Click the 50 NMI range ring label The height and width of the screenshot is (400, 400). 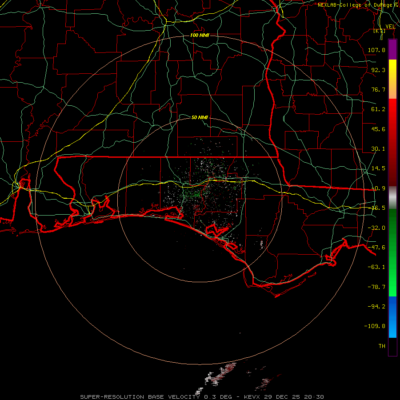coord(200,117)
